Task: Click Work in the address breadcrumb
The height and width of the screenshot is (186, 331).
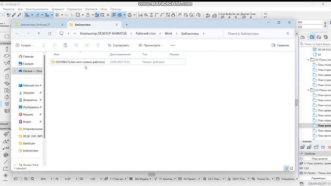Action: click(x=169, y=34)
